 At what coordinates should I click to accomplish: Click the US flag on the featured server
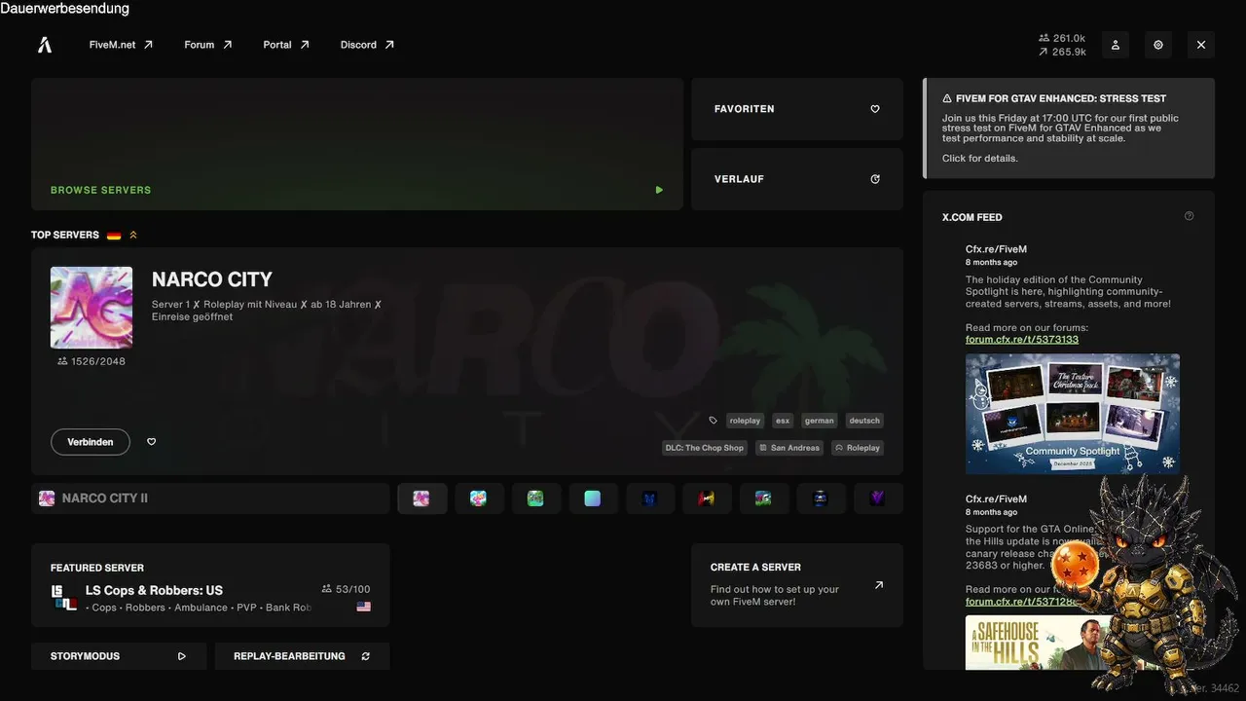[364, 607]
